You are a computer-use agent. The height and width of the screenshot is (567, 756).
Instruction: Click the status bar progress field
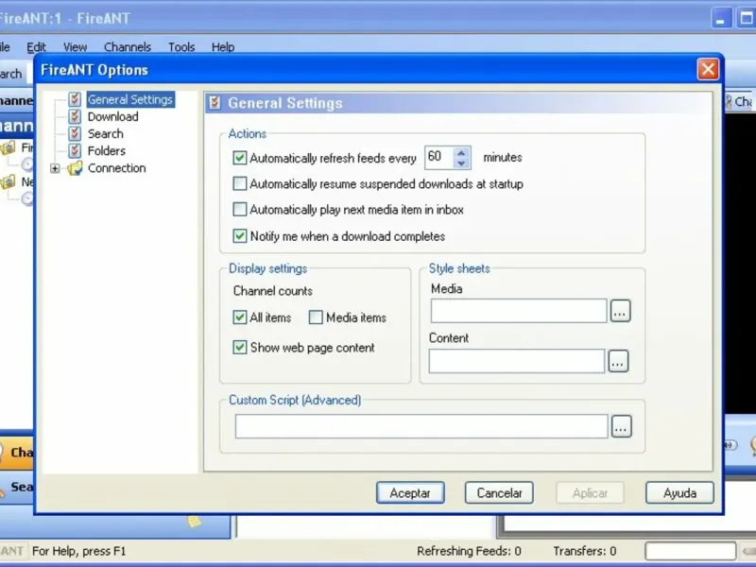(691, 551)
